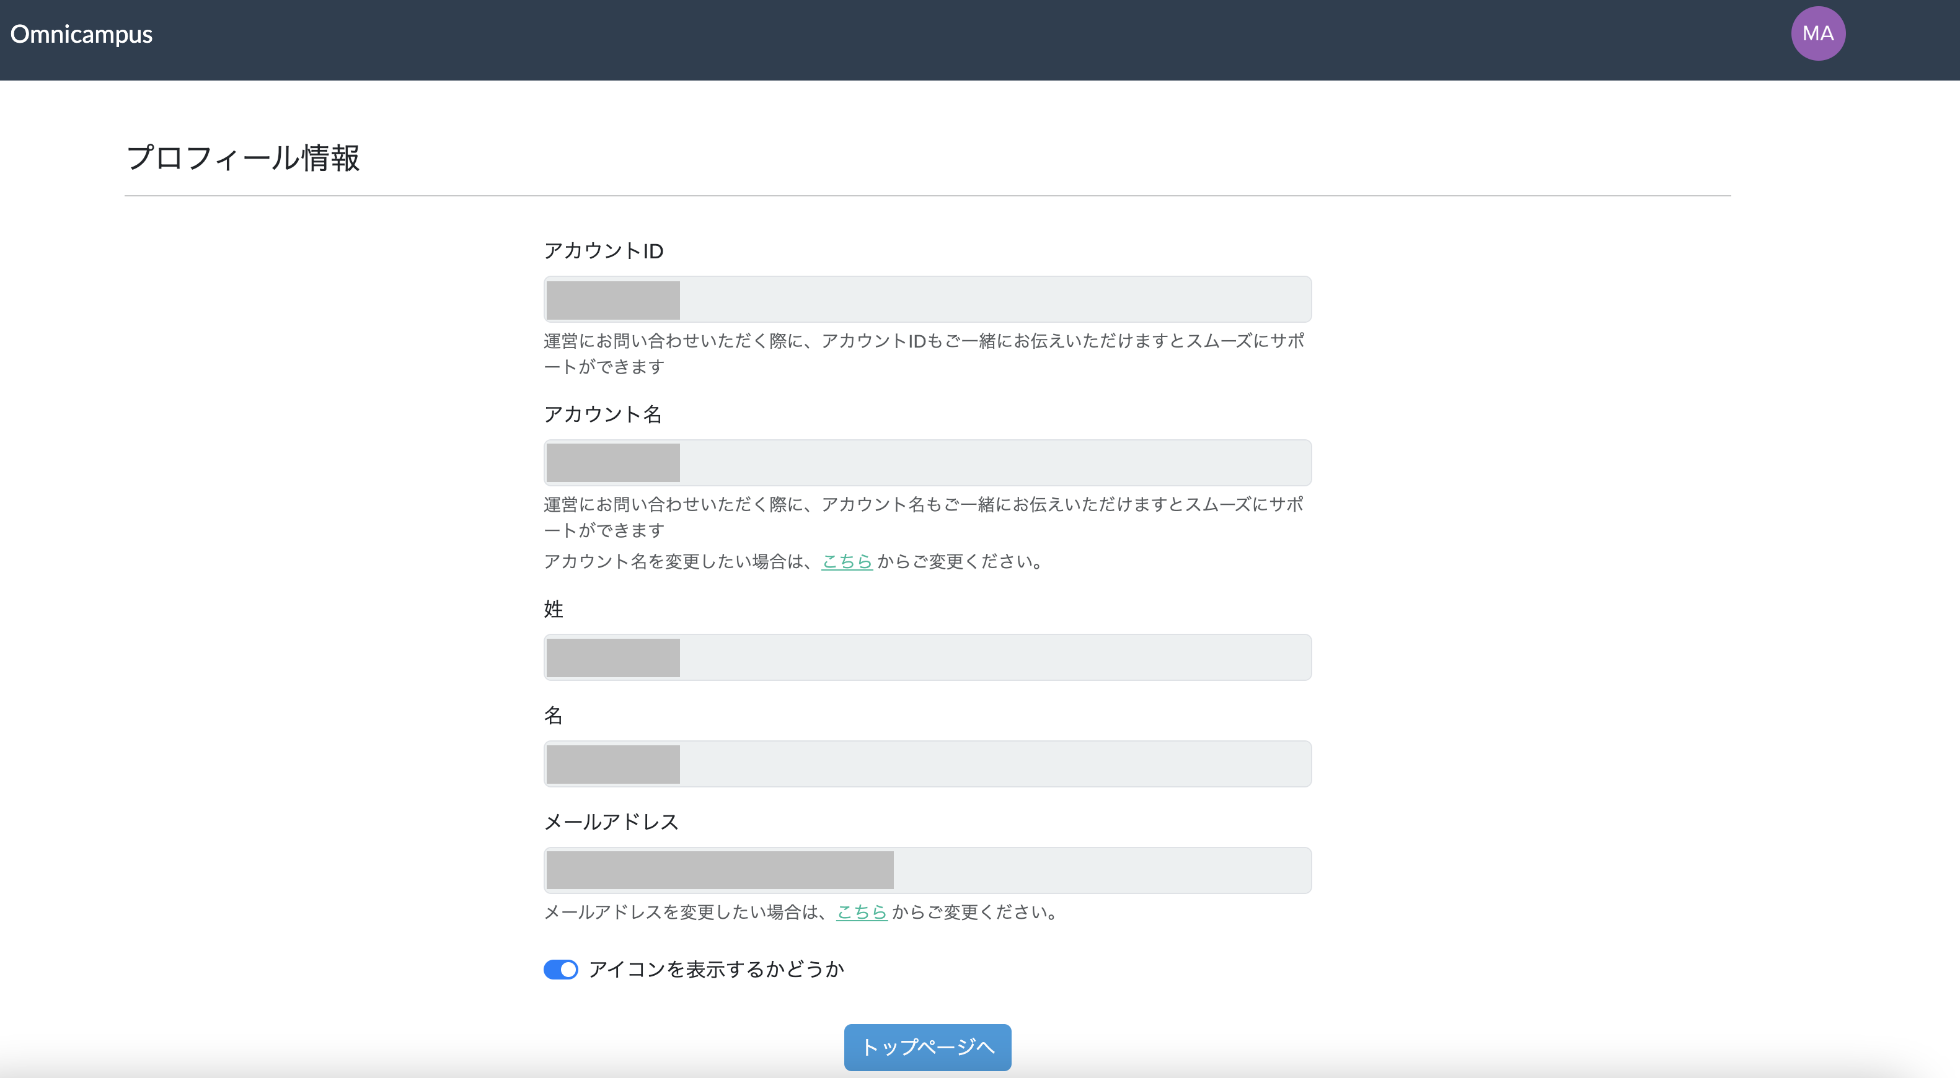Open the MA user avatar menu
The height and width of the screenshot is (1078, 1960).
1817,33
